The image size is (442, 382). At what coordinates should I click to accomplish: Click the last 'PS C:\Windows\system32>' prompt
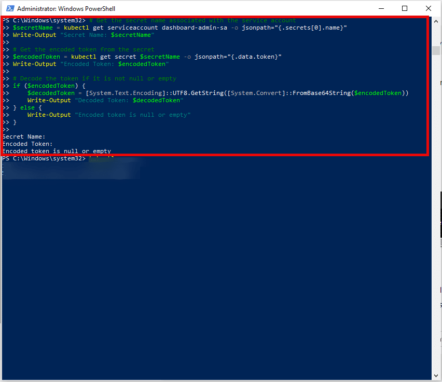(x=44, y=158)
